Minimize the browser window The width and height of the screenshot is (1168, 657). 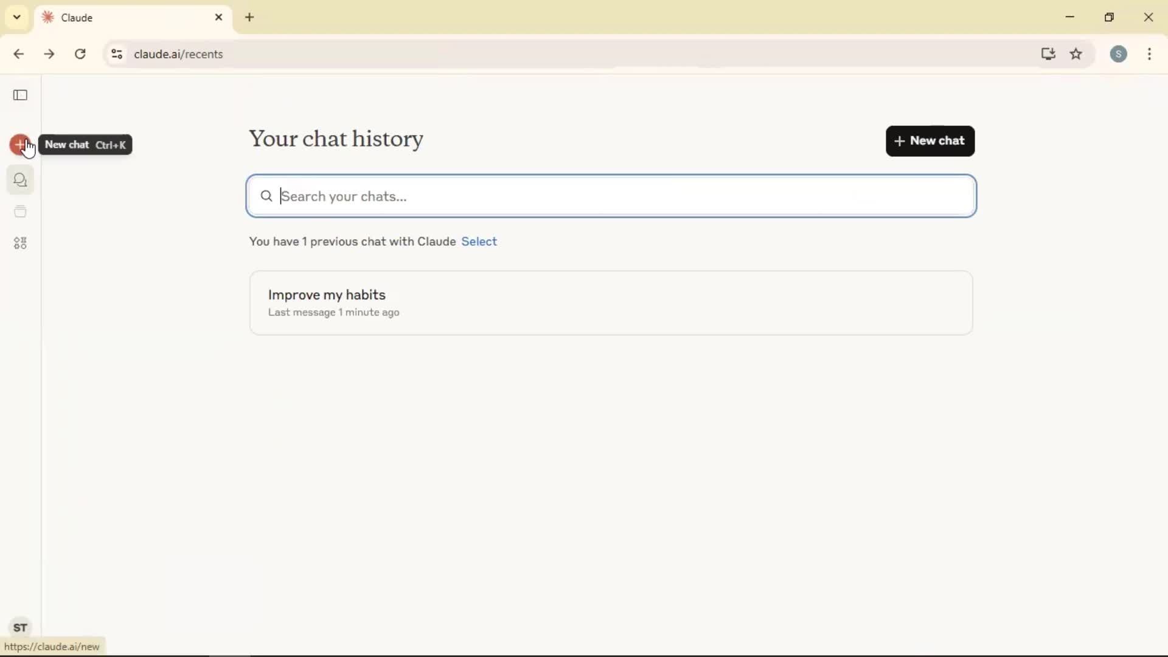click(x=1070, y=17)
